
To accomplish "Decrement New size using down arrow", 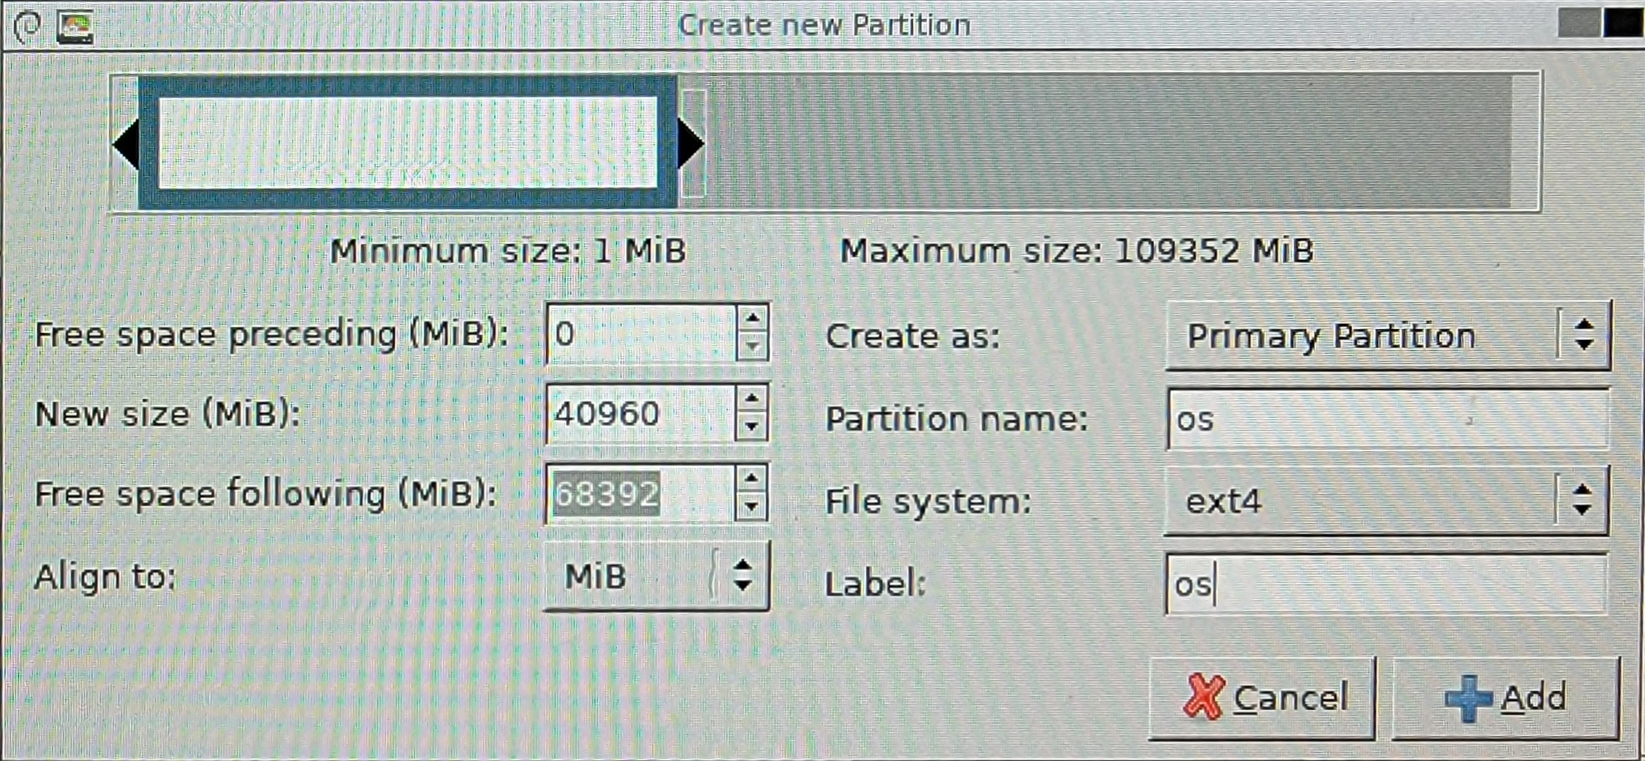I will (751, 427).
